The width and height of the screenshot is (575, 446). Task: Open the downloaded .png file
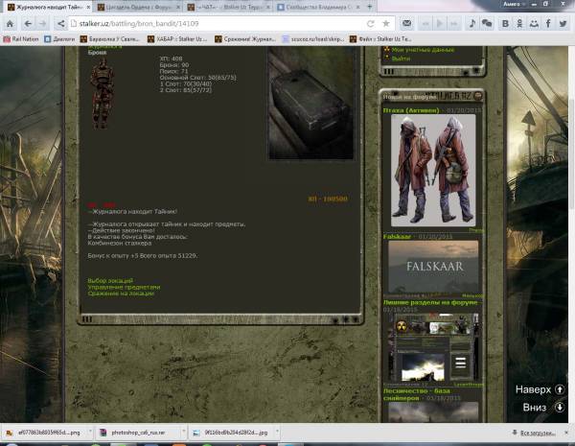pyautogui.click(x=43, y=433)
